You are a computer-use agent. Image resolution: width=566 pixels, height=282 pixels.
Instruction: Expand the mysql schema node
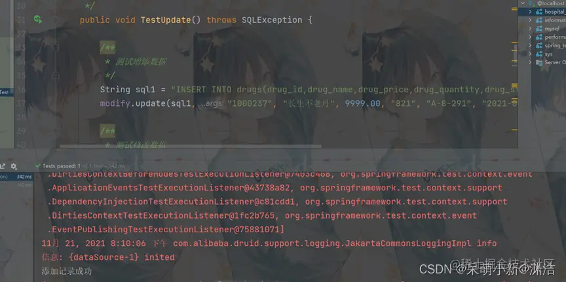[x=530, y=29]
